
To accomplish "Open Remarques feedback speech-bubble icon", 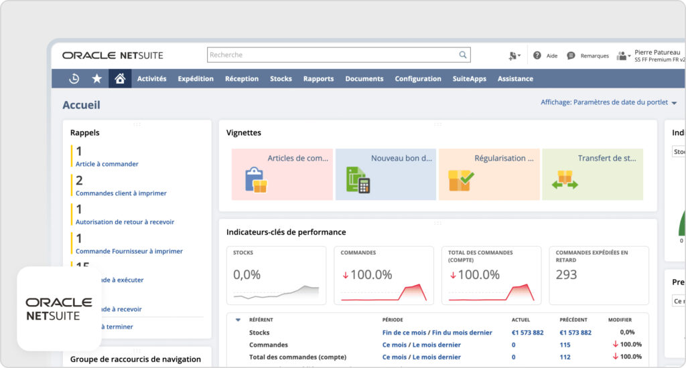I will point(571,56).
